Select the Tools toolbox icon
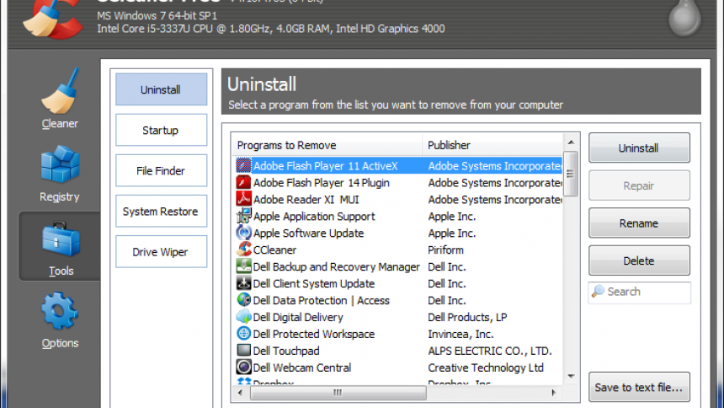 pos(61,239)
